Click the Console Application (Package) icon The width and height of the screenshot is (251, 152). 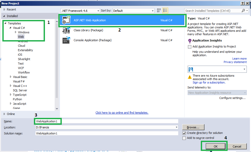(66, 40)
